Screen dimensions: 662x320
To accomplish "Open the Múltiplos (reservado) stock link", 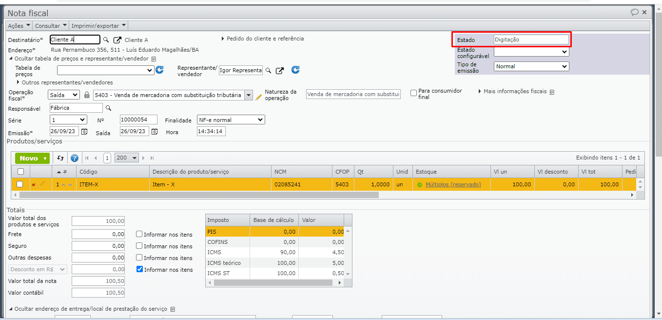I will 453,184.
